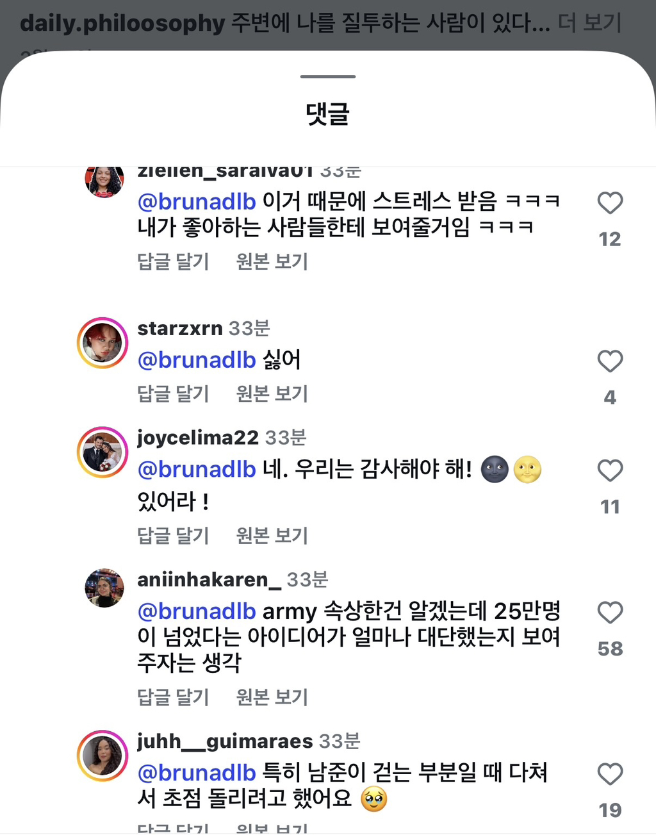Like juhh__guimaraes comment
The image size is (656, 835).
[x=610, y=774]
